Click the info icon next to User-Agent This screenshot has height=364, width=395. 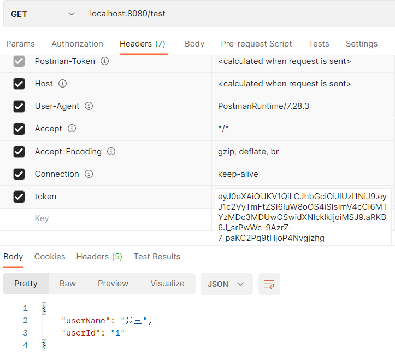pyautogui.click(x=89, y=106)
